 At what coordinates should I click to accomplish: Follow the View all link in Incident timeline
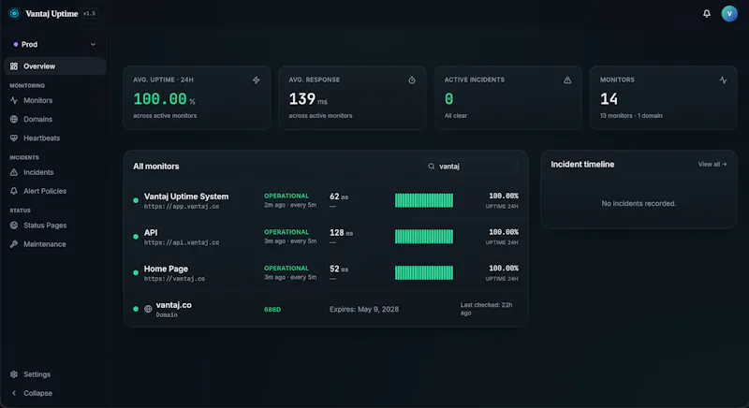[712, 164]
